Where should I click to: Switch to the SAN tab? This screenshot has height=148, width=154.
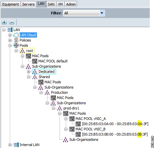click(x=51, y=4)
